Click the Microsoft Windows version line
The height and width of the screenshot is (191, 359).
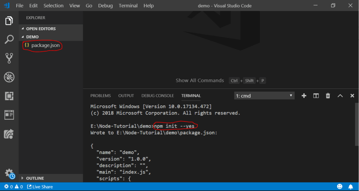pos(151,106)
